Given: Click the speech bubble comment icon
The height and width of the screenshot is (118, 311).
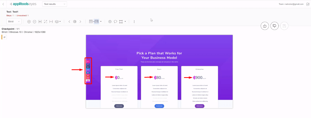Looking at the screenshot, I should 115,22.
